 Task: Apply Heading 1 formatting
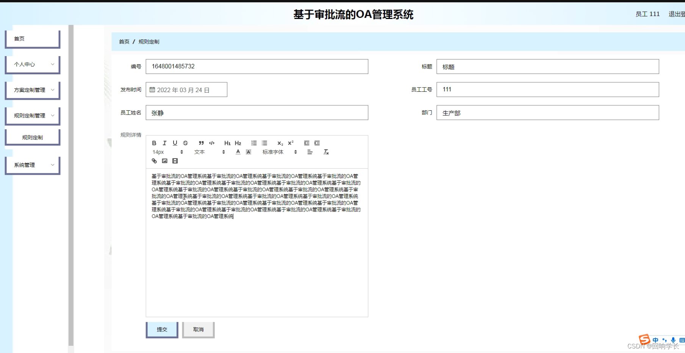[227, 143]
